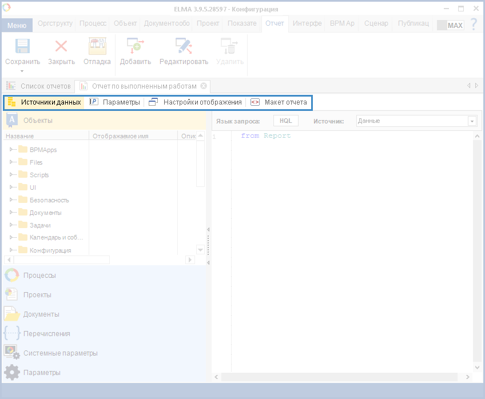
Task: Click the help question mark icon
Action: coord(474,25)
